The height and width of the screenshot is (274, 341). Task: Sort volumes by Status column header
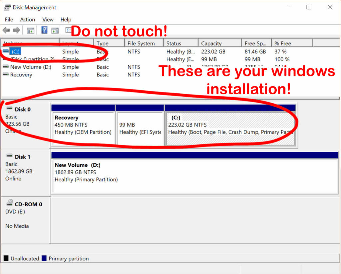(x=174, y=44)
